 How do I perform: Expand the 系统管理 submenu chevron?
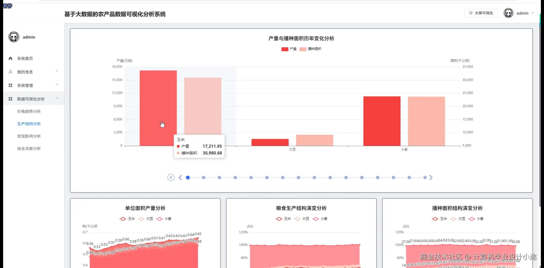[x=57, y=85]
